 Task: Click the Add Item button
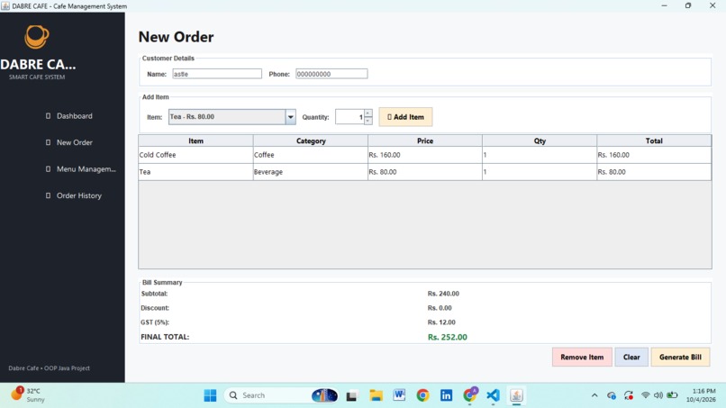(405, 117)
